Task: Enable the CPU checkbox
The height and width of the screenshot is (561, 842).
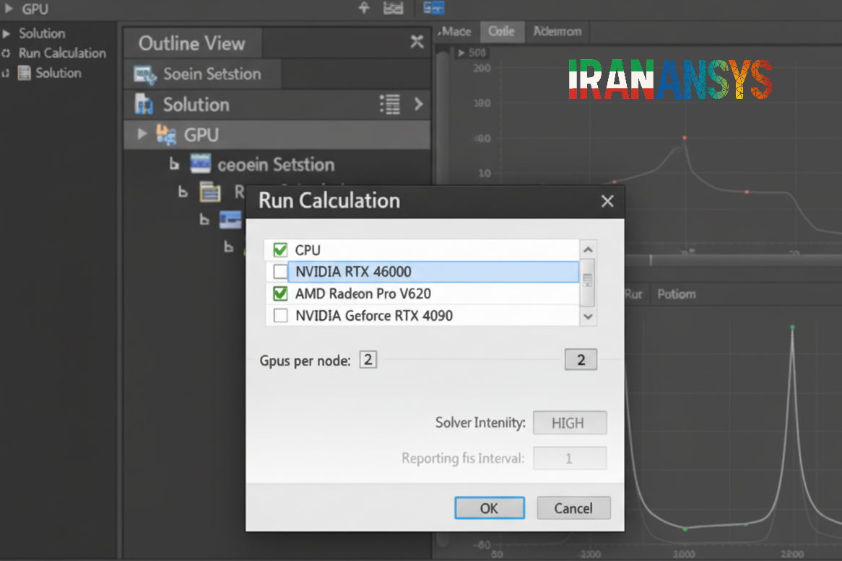Action: 280,250
